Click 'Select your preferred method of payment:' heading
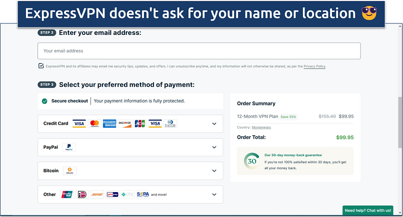This screenshot has width=403, height=217. click(127, 85)
